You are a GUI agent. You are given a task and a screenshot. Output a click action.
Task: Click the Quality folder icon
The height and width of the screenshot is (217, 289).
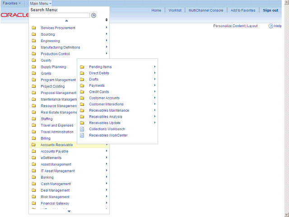pyautogui.click(x=33, y=61)
